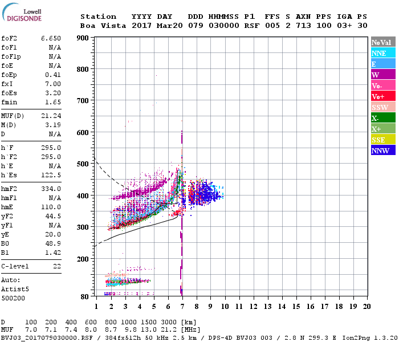399x342 pixels.
Task: Click the yF2 value 44.5
Action: [x=53, y=217]
